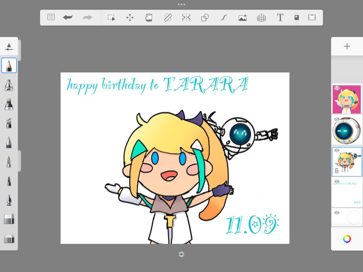Screen dimensions: 363x272
Task: Select the Paint brush with beige tip
Action: pyautogui.click(x=9, y=162)
